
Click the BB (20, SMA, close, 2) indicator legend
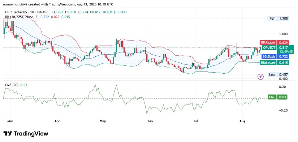coord(22,17)
